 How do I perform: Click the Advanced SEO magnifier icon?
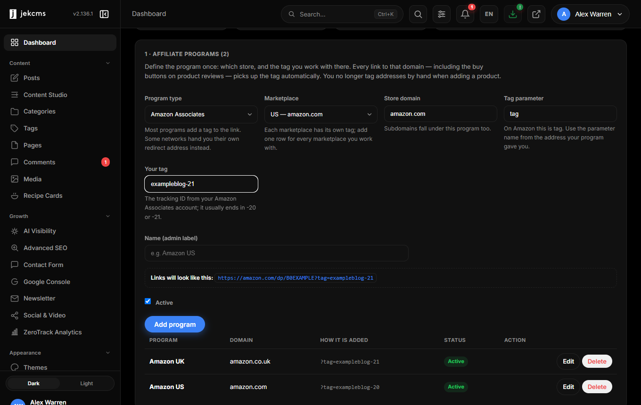(x=15, y=248)
